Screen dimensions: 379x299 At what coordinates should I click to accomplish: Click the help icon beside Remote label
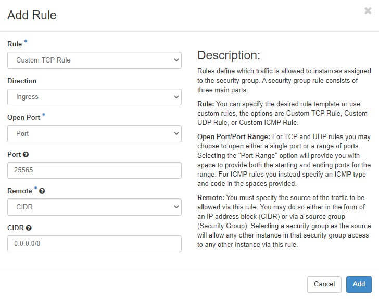click(42, 191)
